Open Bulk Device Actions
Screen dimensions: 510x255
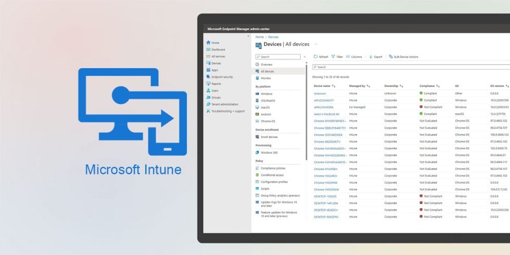404,57
